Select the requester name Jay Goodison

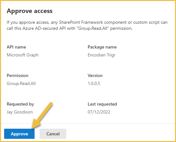click(x=20, y=112)
